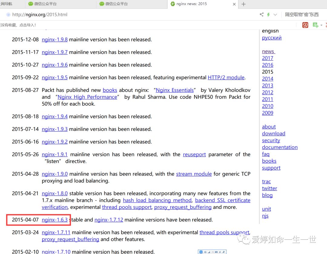Click the 隔空取物"偷"东西 toolbar text
This screenshot has height=254, width=327.
click(x=302, y=15)
